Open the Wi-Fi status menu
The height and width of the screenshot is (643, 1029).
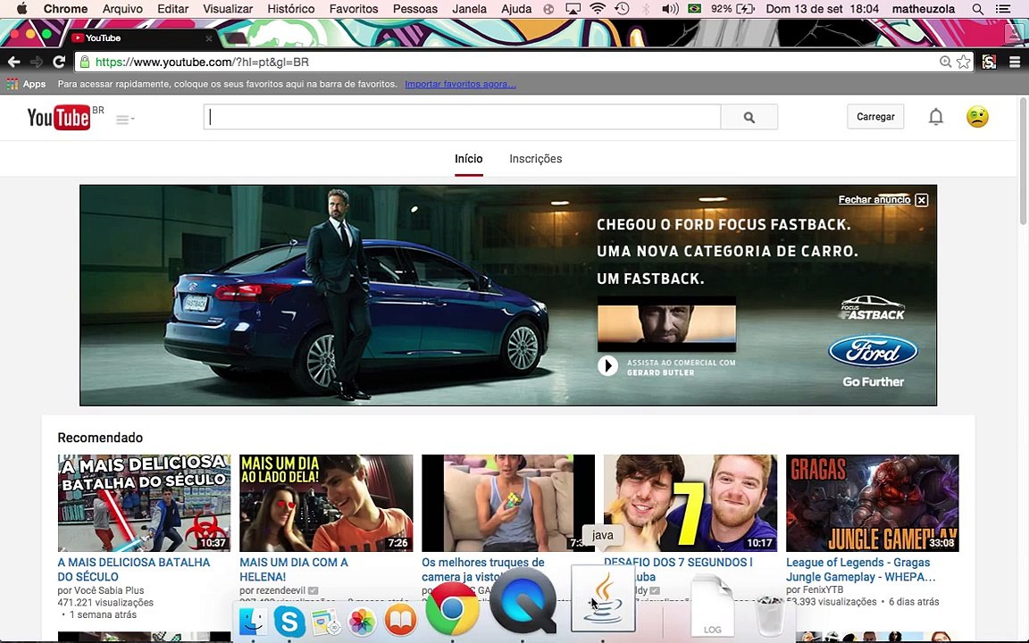pyautogui.click(x=598, y=9)
